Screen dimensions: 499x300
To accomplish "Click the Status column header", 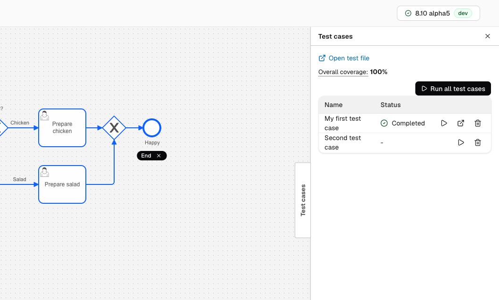I will (x=391, y=105).
